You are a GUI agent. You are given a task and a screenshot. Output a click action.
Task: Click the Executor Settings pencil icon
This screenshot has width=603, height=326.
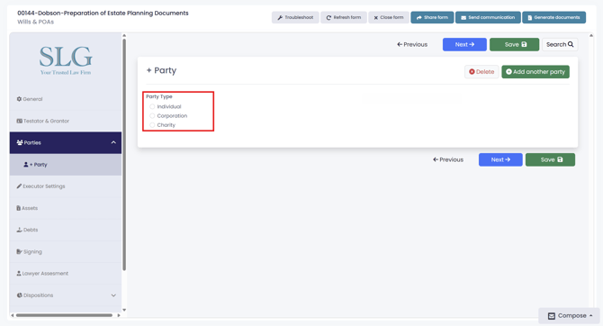point(19,186)
